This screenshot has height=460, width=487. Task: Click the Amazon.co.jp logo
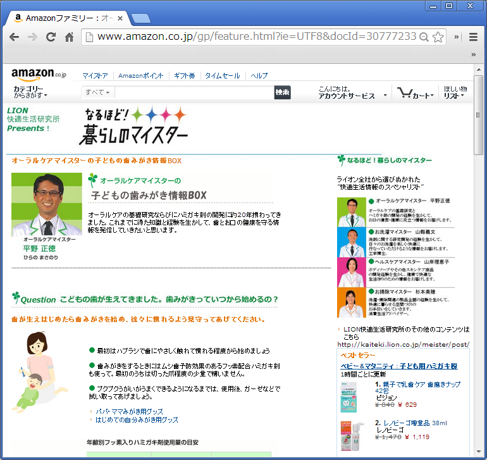[38, 74]
